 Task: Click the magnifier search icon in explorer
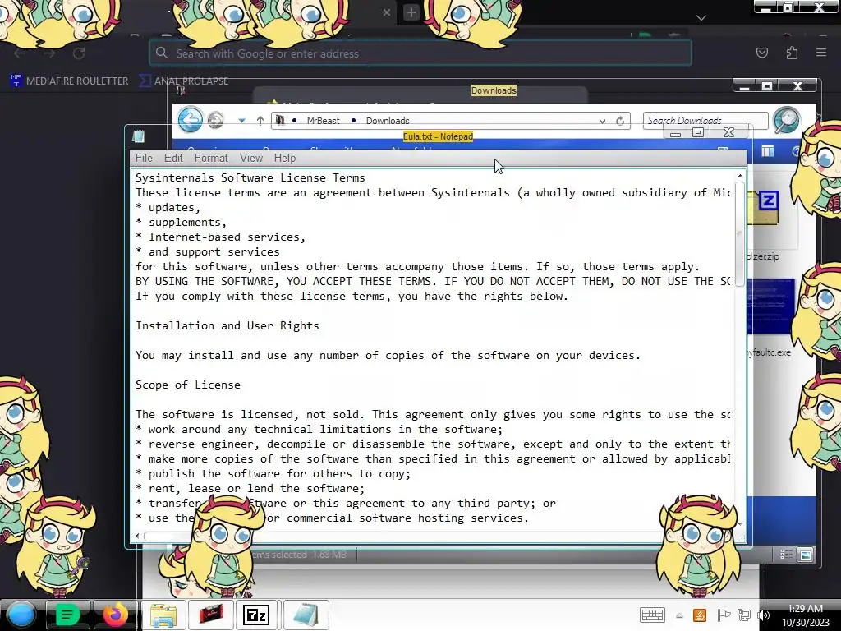pyautogui.click(x=786, y=120)
